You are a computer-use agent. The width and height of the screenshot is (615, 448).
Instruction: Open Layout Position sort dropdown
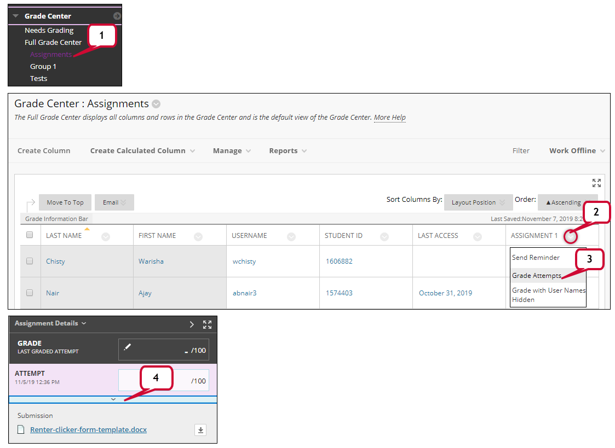tap(478, 202)
